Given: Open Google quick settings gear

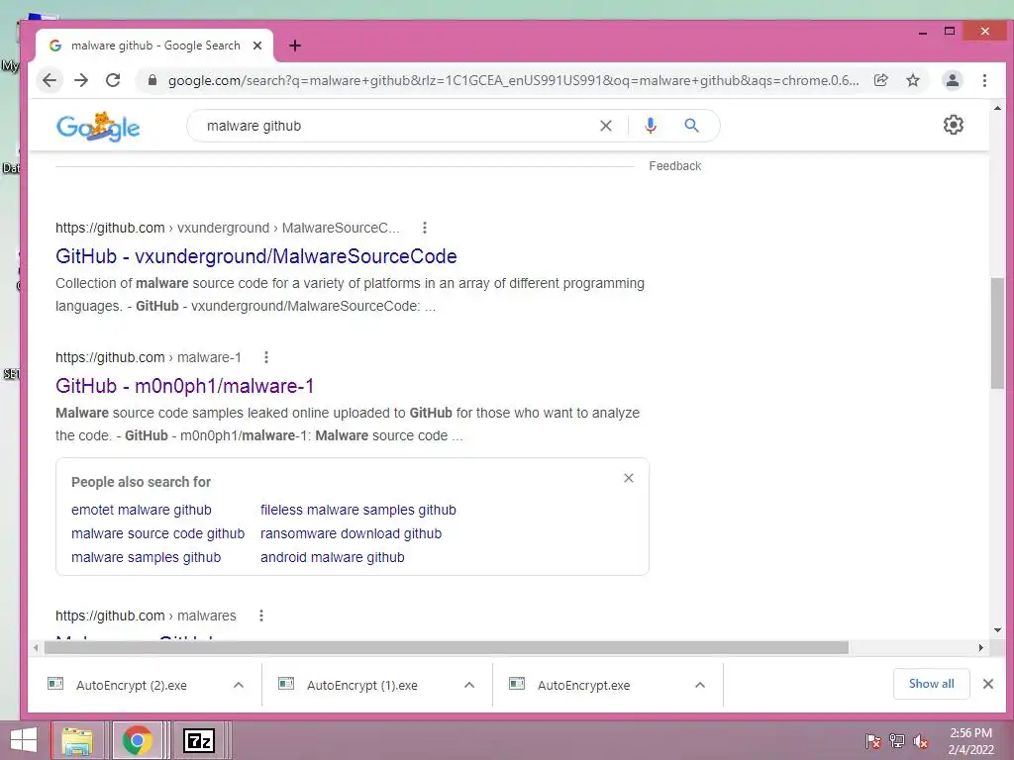Looking at the screenshot, I should click(x=954, y=125).
